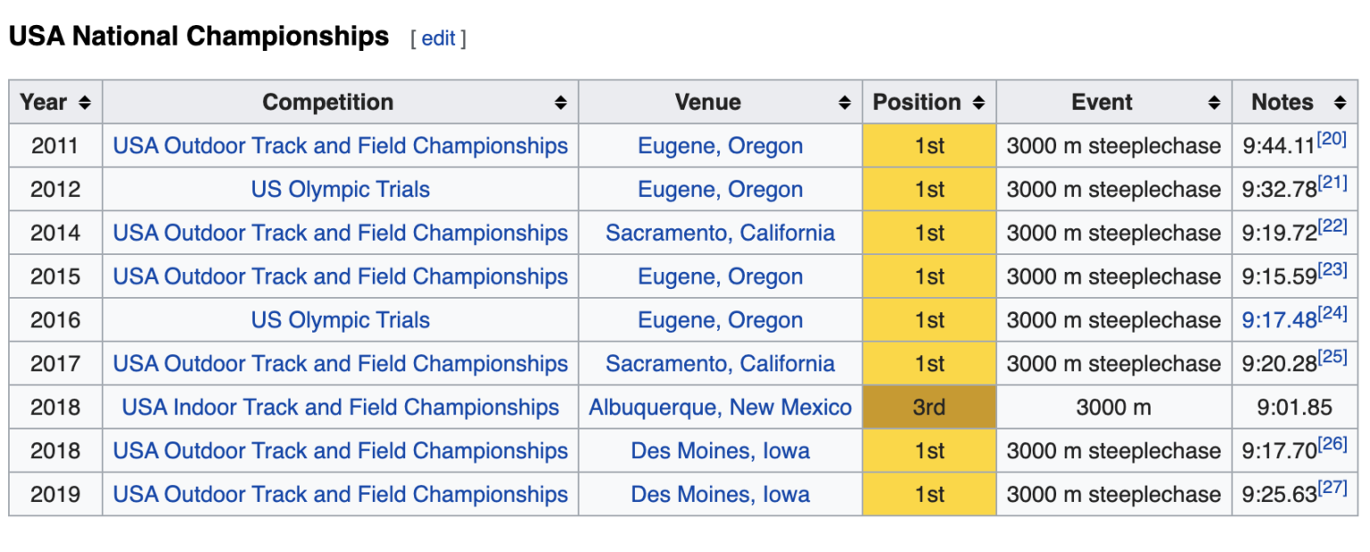Follow the 9:17.48 time link

coord(1279,320)
